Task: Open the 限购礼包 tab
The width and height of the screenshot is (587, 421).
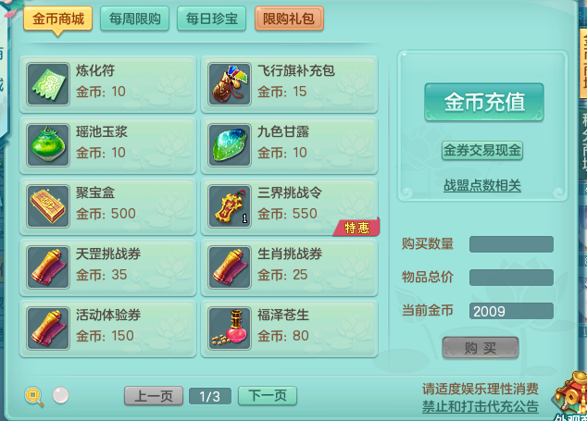Action: (x=289, y=19)
